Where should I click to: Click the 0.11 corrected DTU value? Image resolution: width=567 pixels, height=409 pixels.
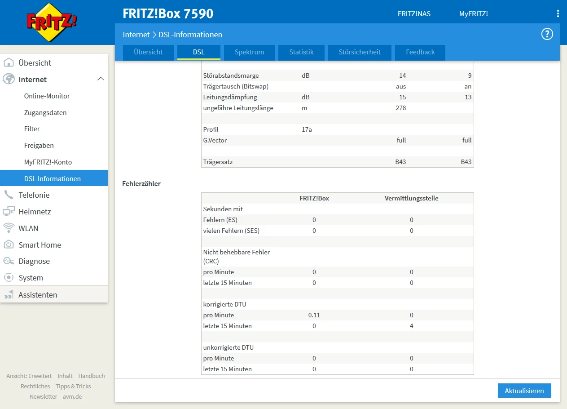point(314,315)
